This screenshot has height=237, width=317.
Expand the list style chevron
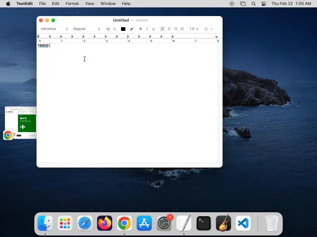[x=211, y=29]
